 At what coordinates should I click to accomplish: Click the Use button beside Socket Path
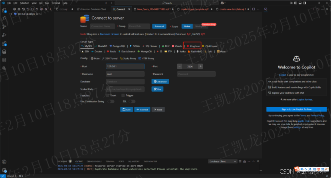point(157,89)
